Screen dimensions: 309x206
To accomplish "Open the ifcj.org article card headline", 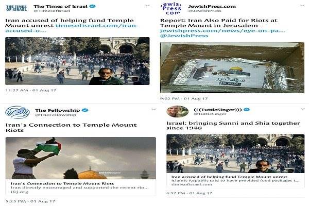I will point(62,183).
